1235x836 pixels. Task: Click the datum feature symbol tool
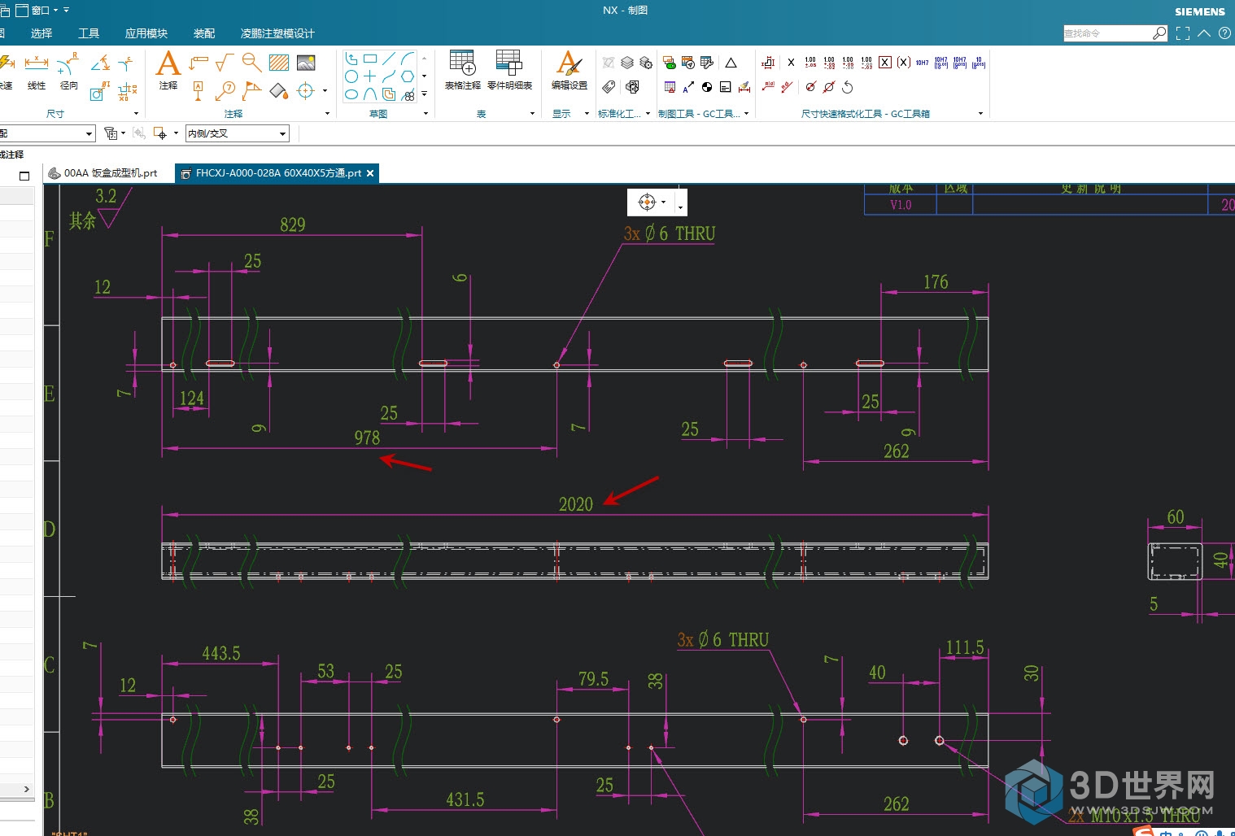click(198, 90)
